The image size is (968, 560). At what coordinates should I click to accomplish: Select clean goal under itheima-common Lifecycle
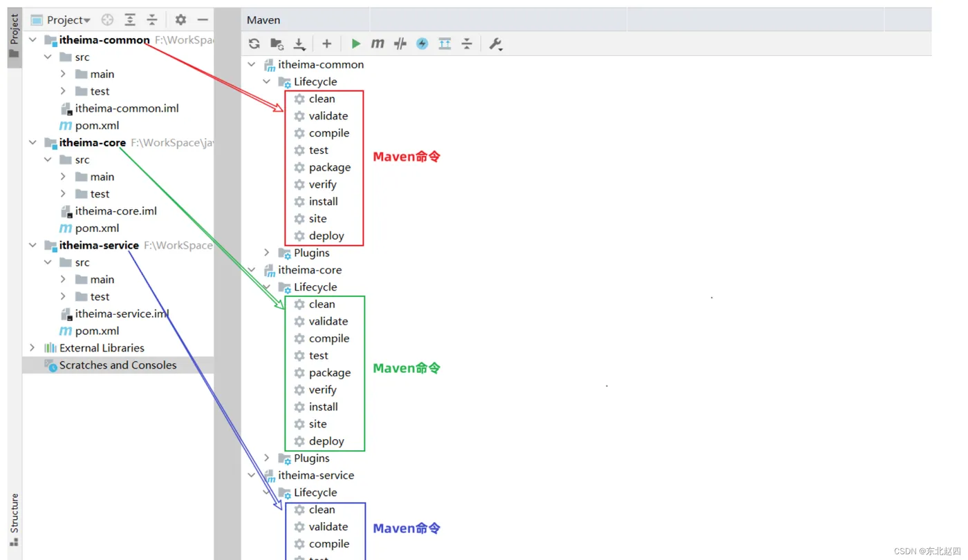pos(315,99)
